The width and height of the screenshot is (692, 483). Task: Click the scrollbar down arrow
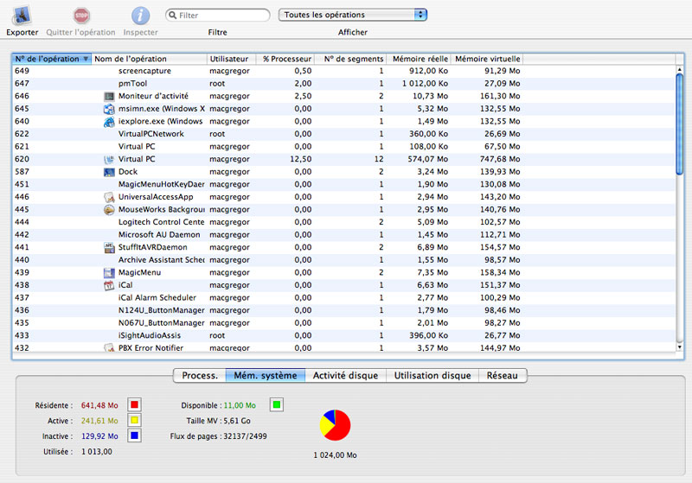(x=680, y=347)
